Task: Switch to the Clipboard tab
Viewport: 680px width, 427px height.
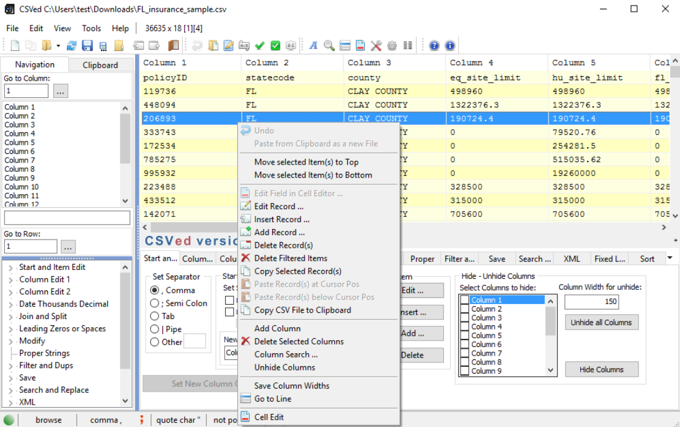Action: 100,65
